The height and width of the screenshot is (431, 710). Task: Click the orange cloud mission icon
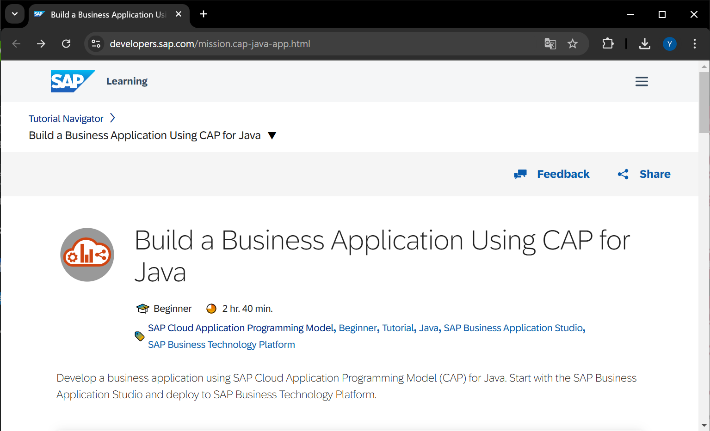tap(87, 255)
